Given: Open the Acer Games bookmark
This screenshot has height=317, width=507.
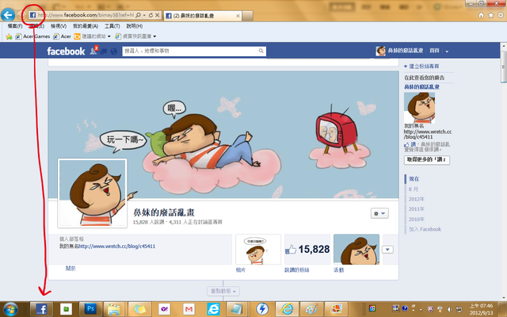Looking at the screenshot, I should (32, 36).
